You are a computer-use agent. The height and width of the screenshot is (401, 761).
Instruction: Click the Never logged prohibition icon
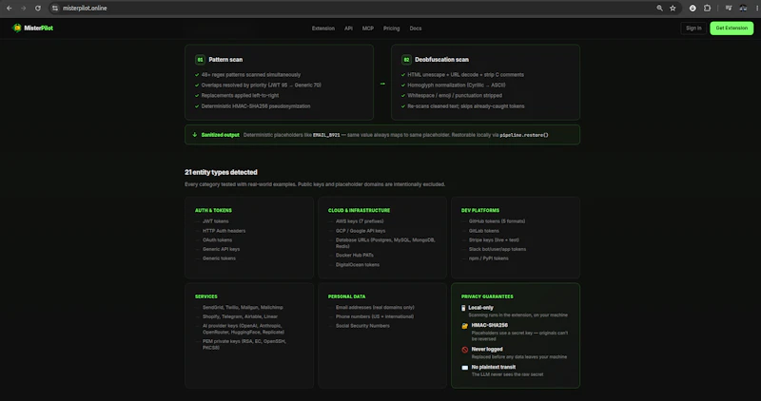[464, 350]
